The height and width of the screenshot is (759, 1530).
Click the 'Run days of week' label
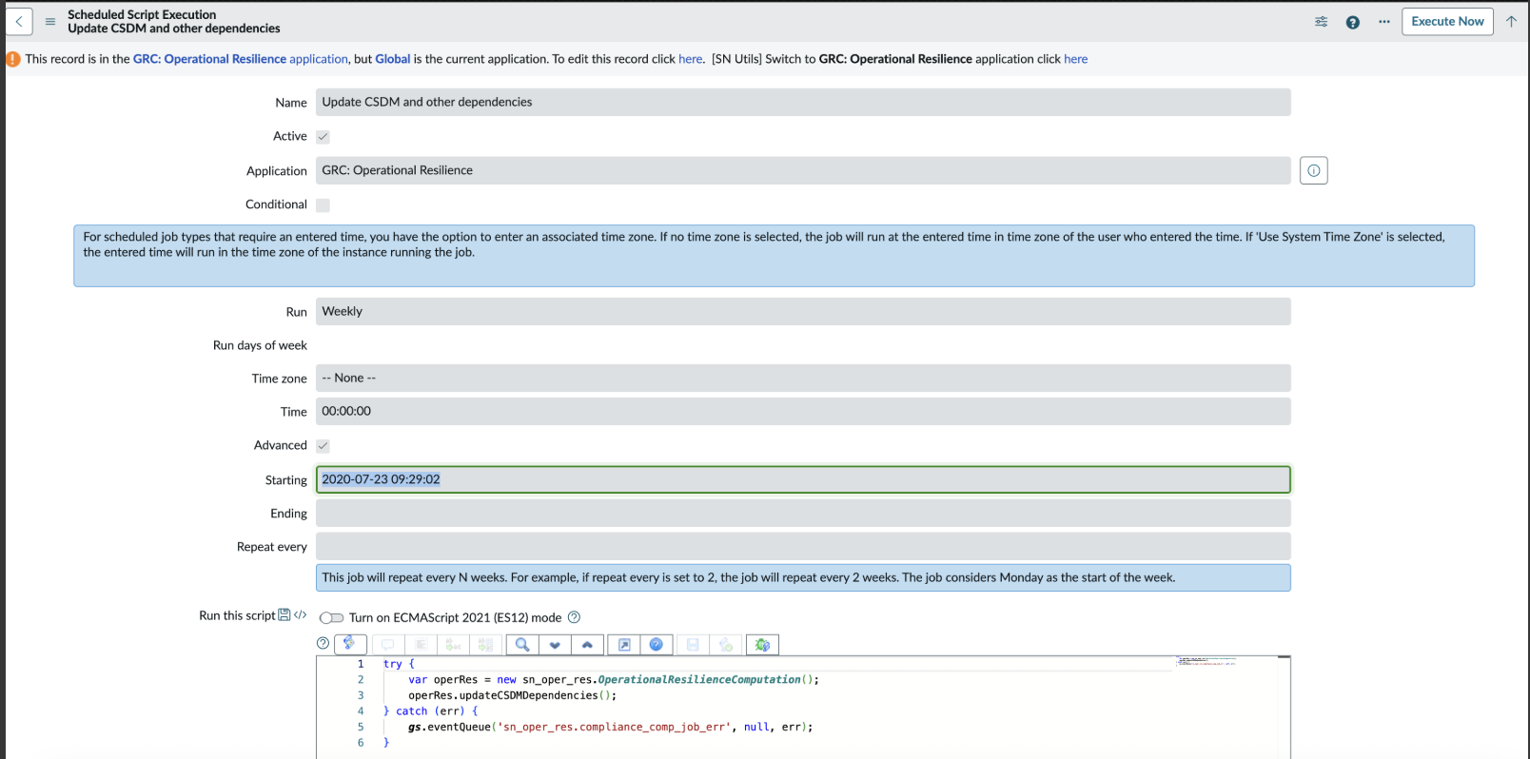[260, 345]
